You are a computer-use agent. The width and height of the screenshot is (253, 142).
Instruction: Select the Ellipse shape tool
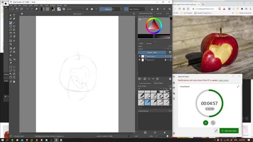[x=14, y=26]
